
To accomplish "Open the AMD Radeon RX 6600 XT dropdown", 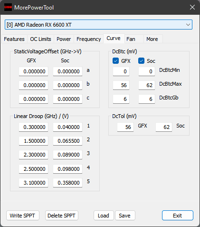I will point(98,25).
